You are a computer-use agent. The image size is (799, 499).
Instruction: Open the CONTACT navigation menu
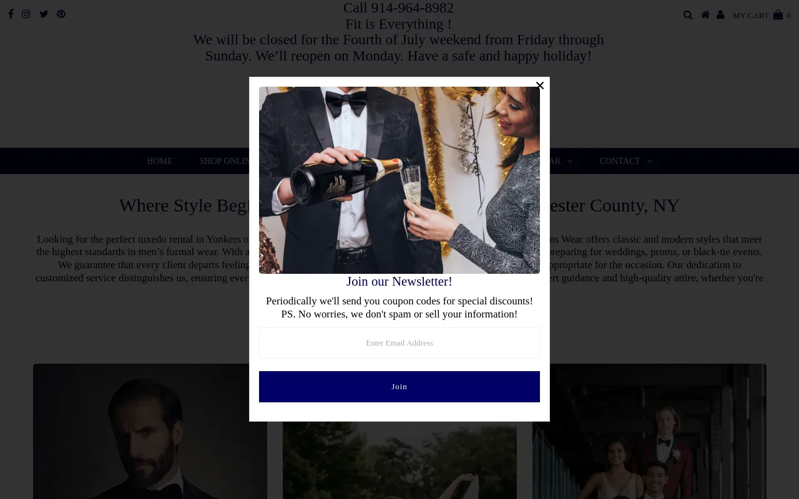(620, 161)
